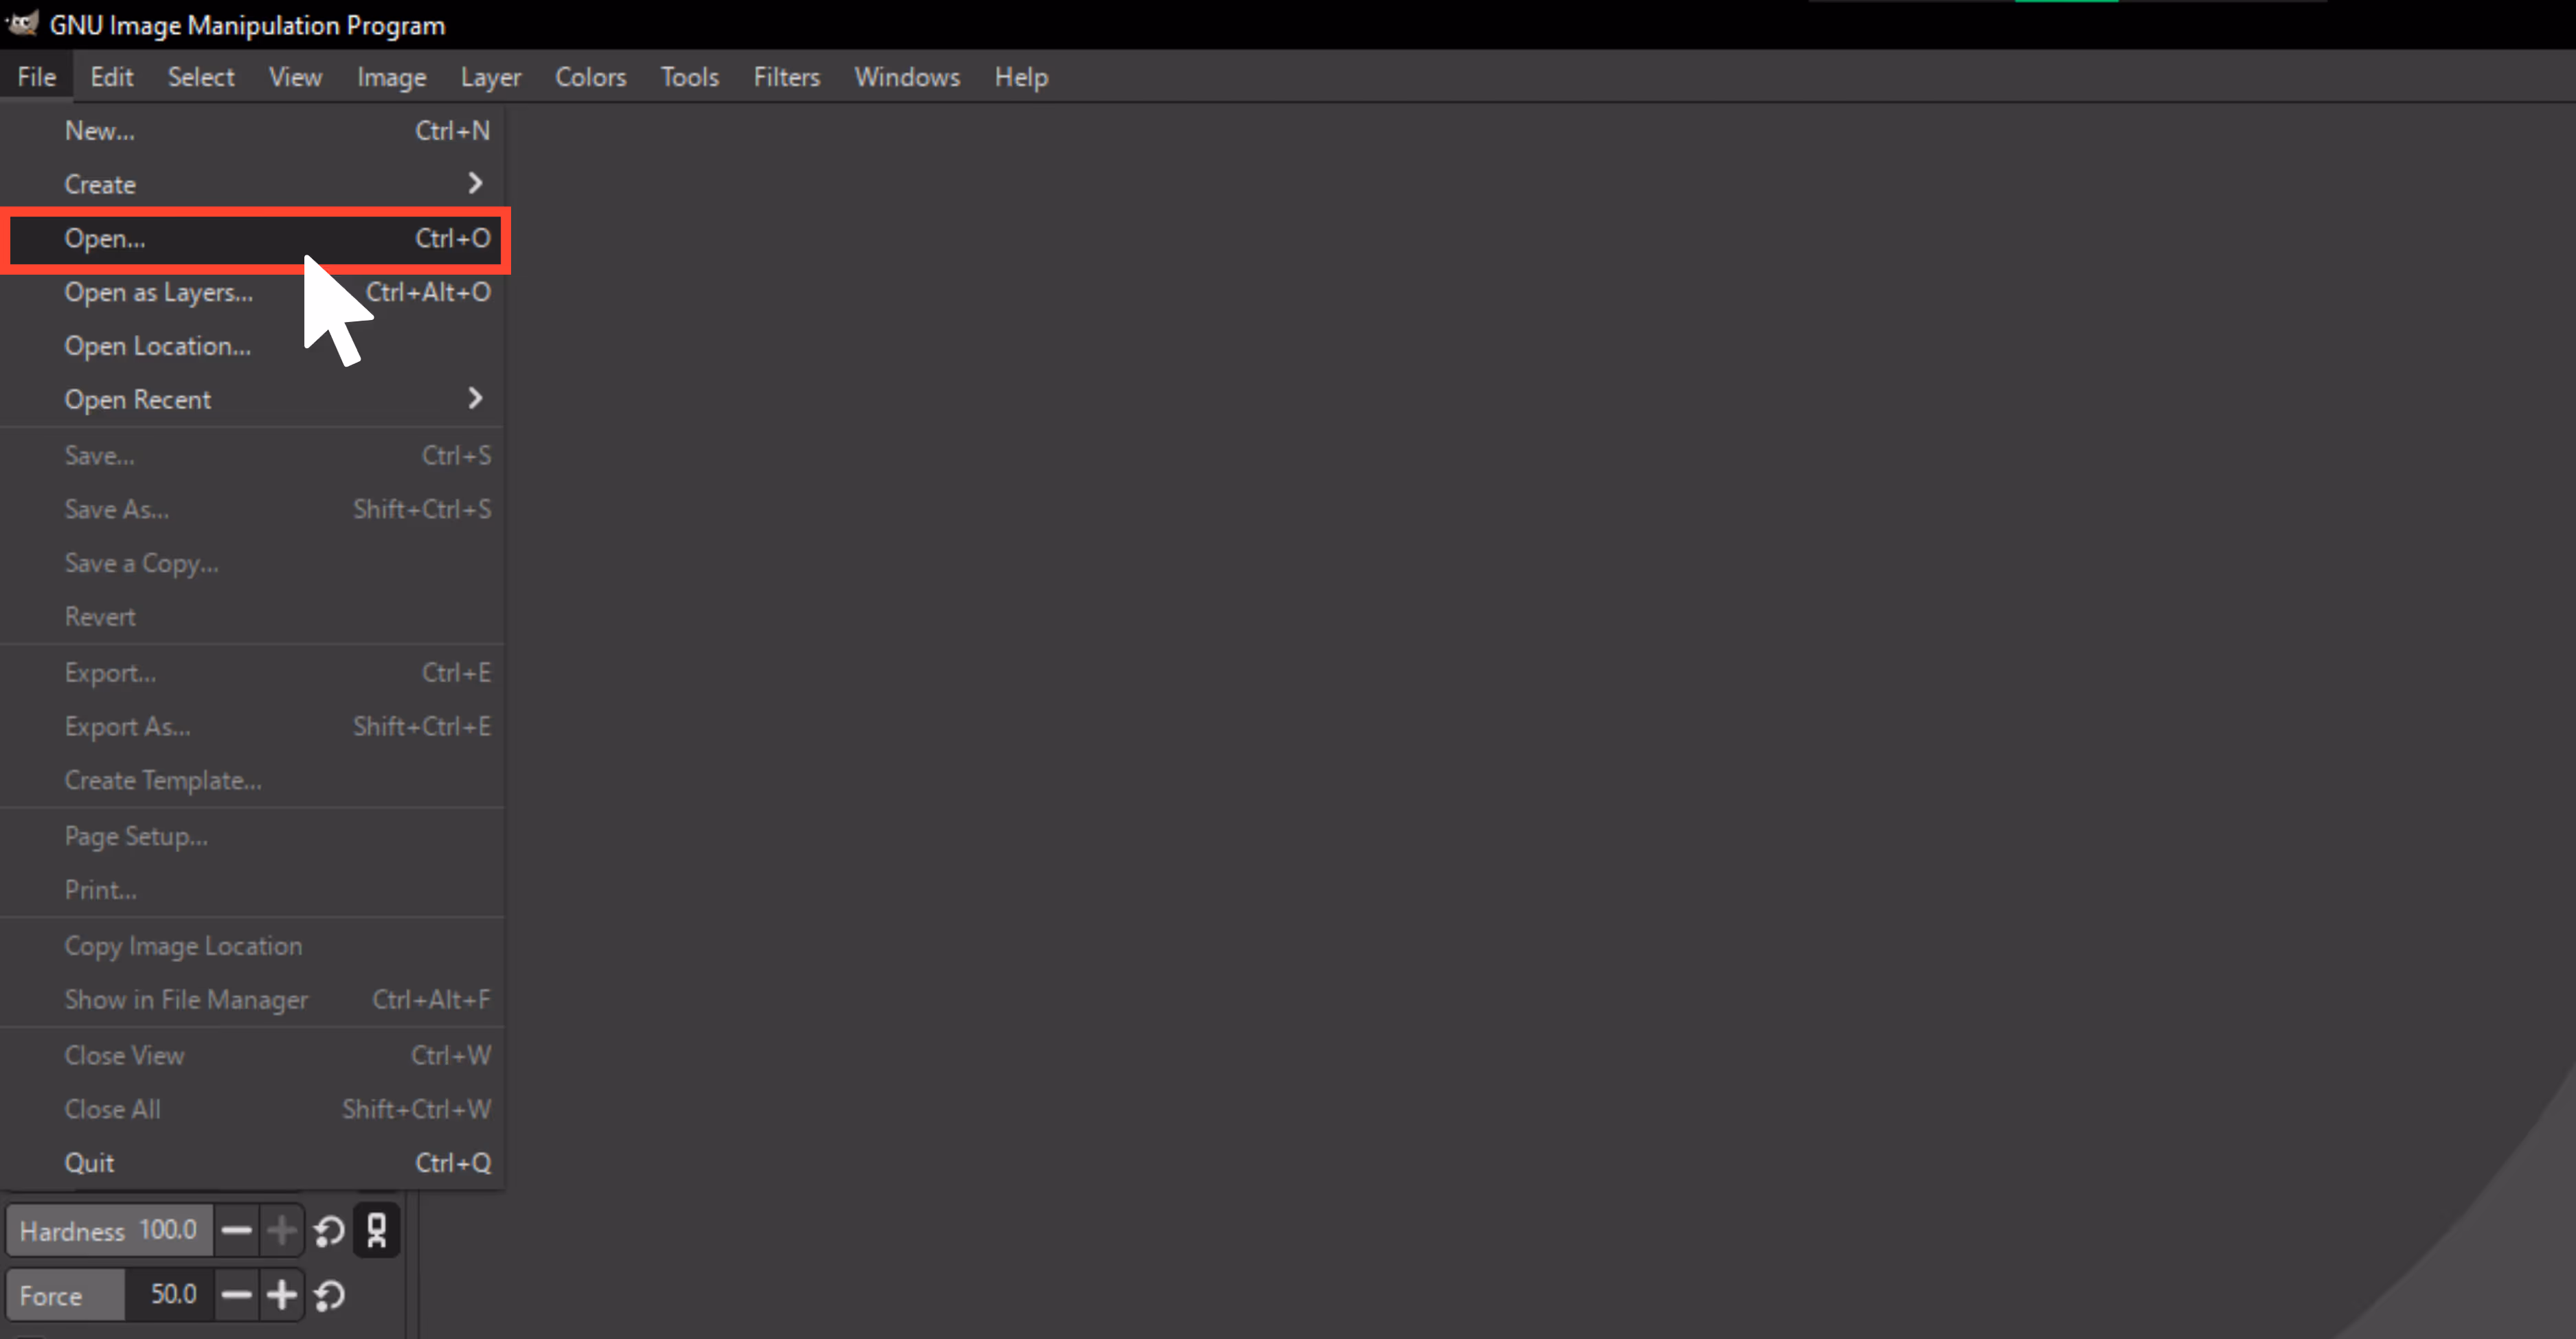Click the Close All entry

click(x=252, y=1109)
